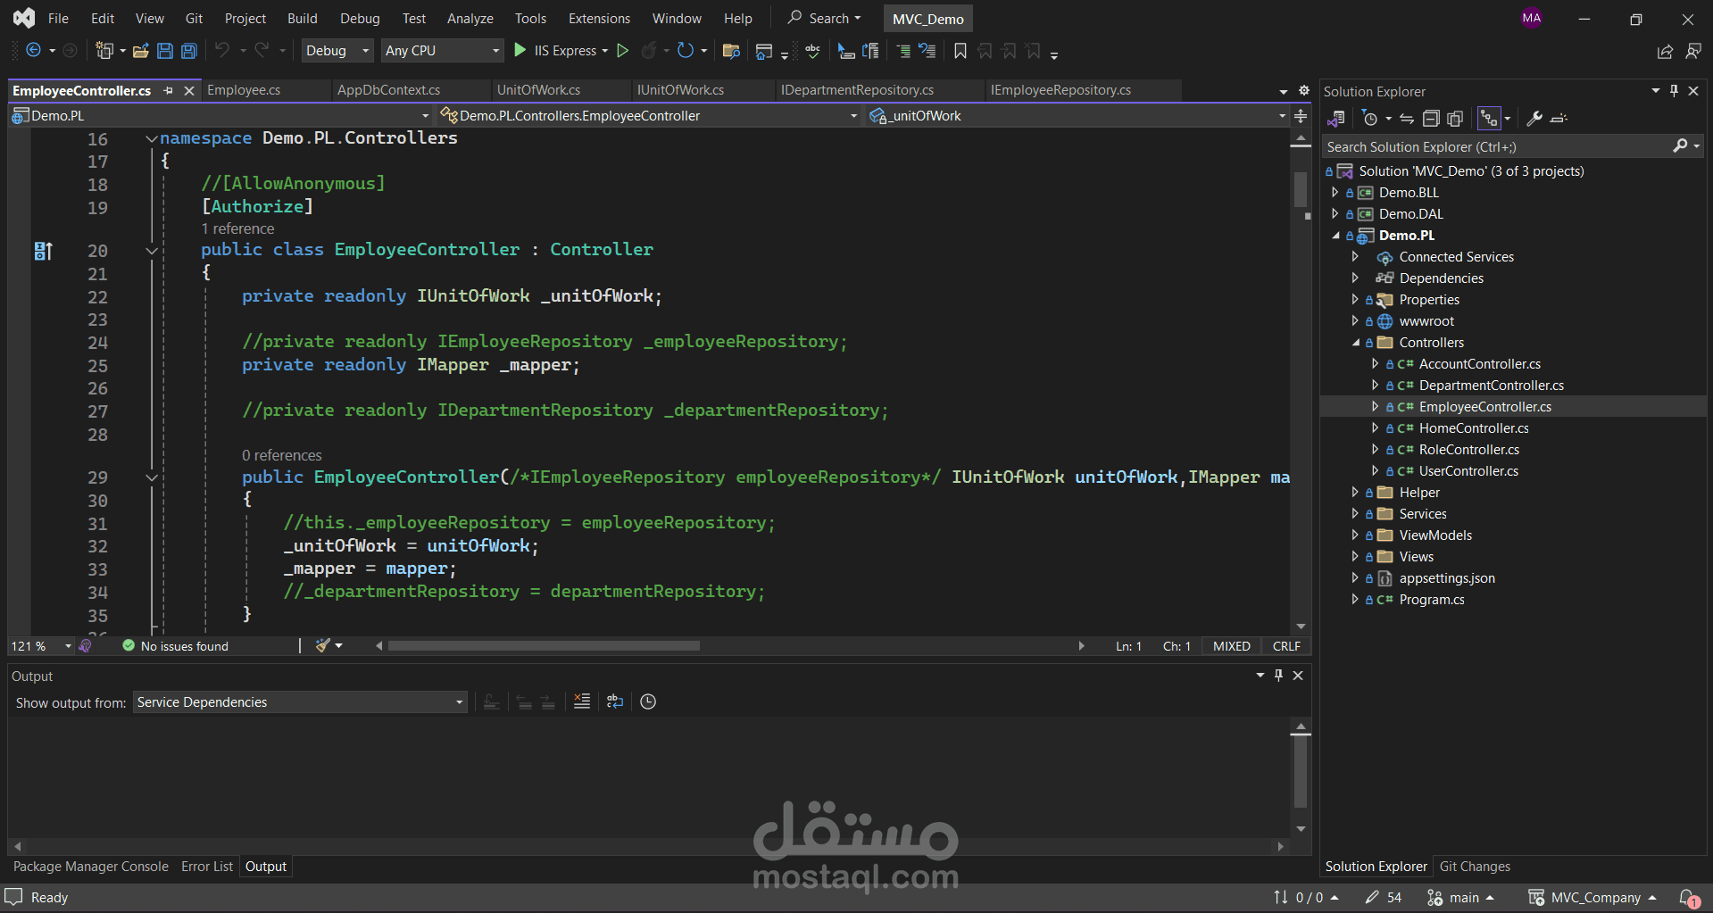The height and width of the screenshot is (913, 1713).
Task: Click the Comment out selected lines icon
Action: click(x=903, y=51)
